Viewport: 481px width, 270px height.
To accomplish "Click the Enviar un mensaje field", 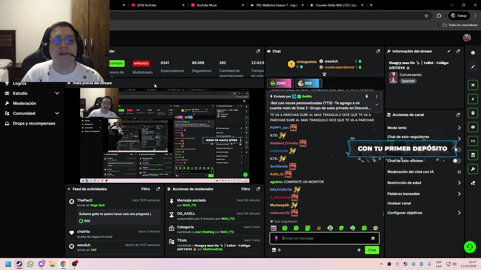I will 324,238.
